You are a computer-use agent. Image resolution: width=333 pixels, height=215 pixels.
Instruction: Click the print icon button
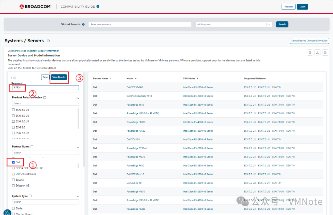(310, 53)
